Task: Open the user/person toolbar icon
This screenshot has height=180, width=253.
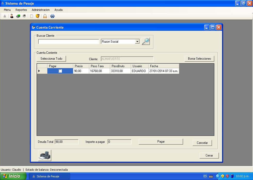Action: click(12, 16)
